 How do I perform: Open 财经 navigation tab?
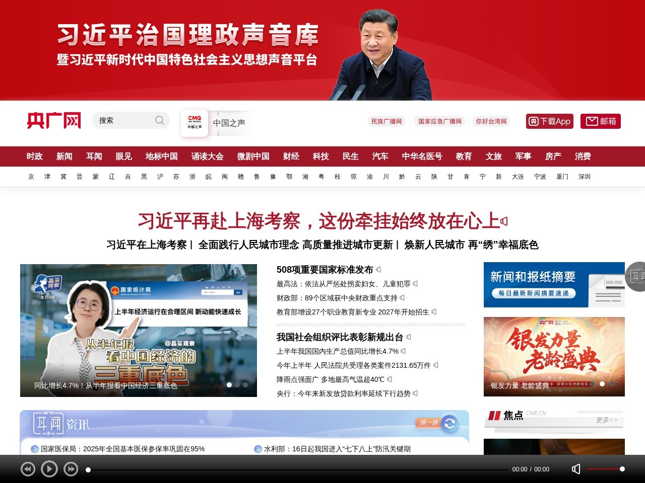tap(291, 156)
